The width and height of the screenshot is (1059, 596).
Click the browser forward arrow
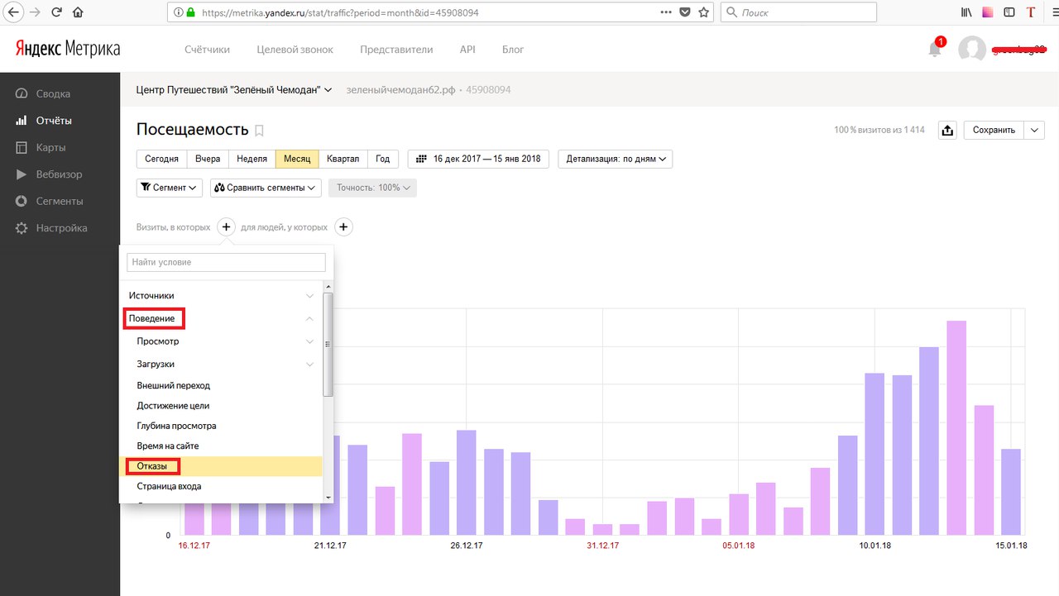point(35,12)
